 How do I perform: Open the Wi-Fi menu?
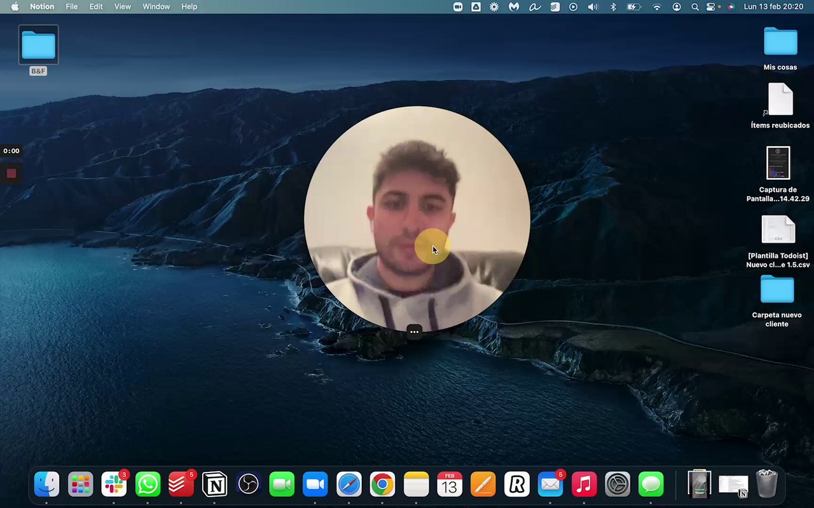click(x=657, y=6)
